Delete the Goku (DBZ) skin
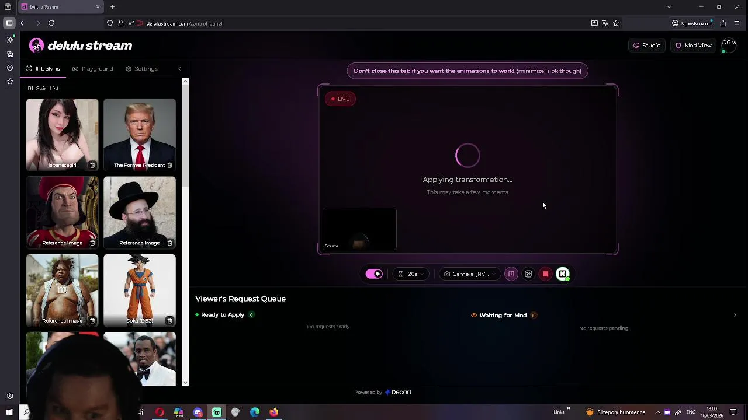Viewport: 748px width, 420px height. [x=169, y=321]
